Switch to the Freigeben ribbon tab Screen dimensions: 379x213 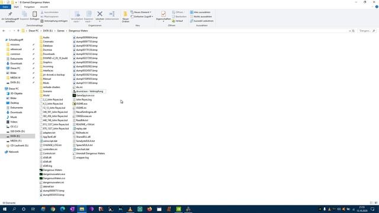coord(29,7)
